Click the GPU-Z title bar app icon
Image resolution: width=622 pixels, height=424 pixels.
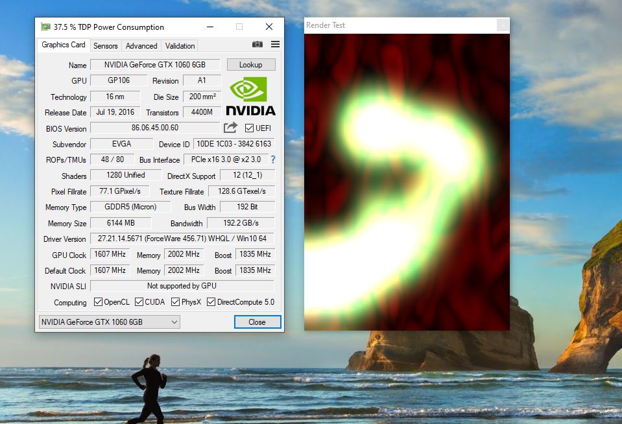[x=45, y=27]
